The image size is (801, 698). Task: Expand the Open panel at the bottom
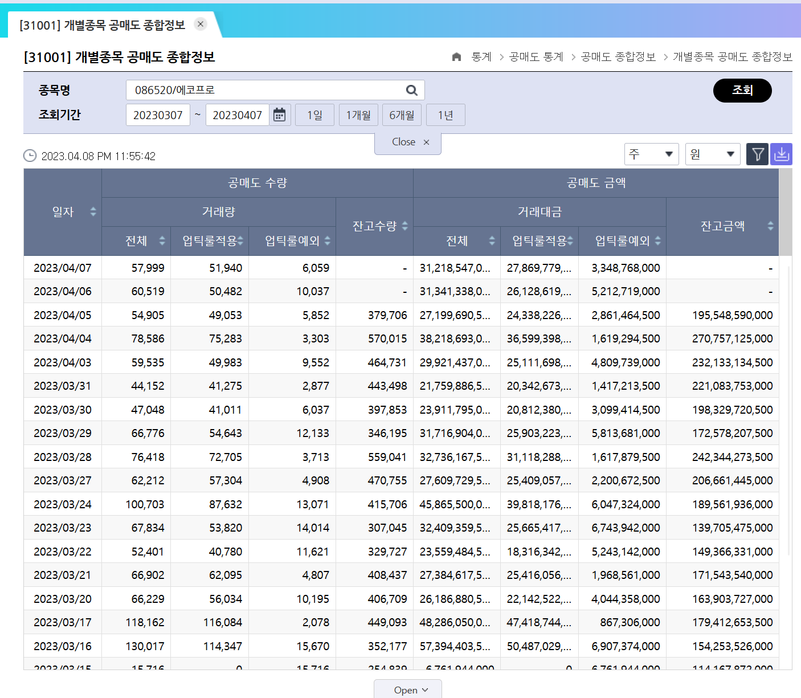pyautogui.click(x=407, y=689)
